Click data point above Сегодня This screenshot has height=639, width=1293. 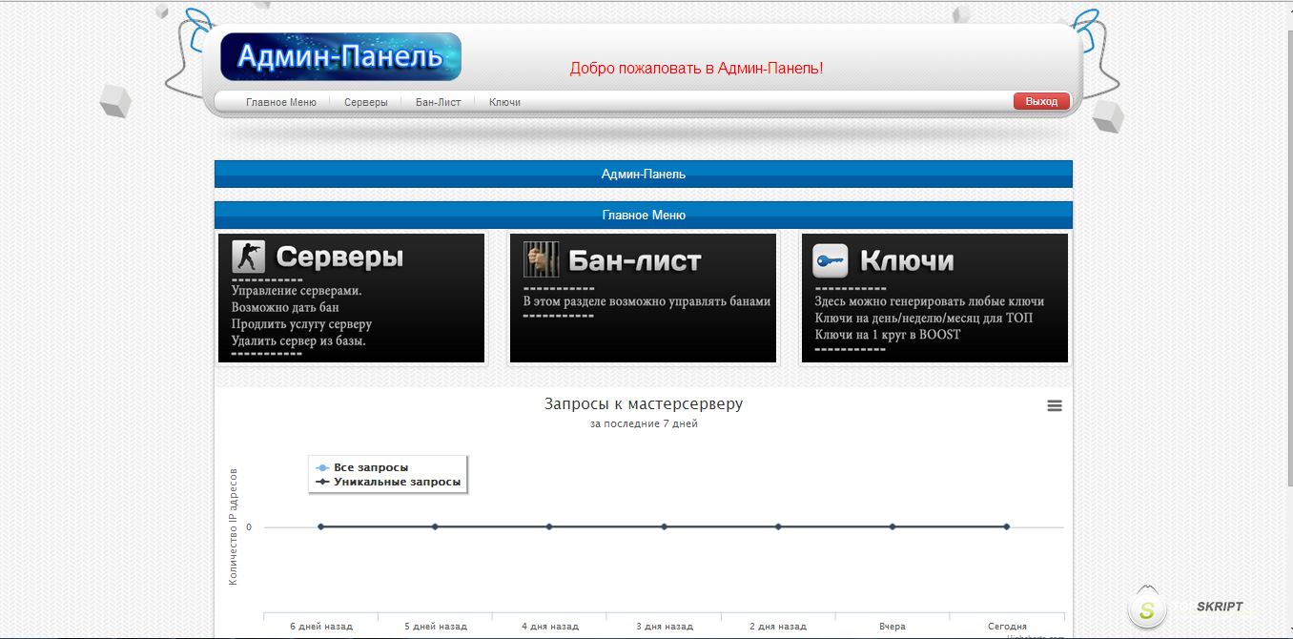coord(1007,526)
